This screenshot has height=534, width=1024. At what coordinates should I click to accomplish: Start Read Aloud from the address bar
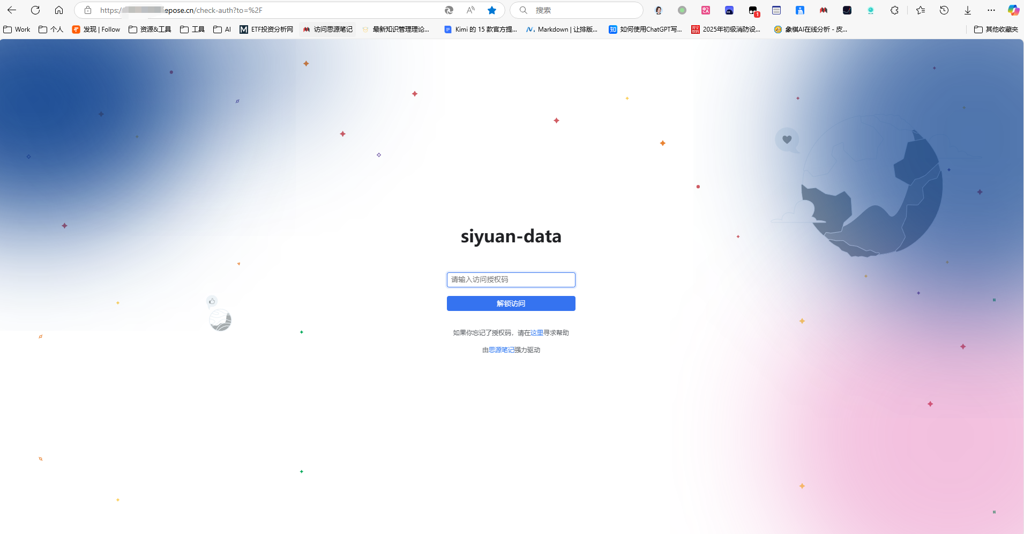(470, 10)
